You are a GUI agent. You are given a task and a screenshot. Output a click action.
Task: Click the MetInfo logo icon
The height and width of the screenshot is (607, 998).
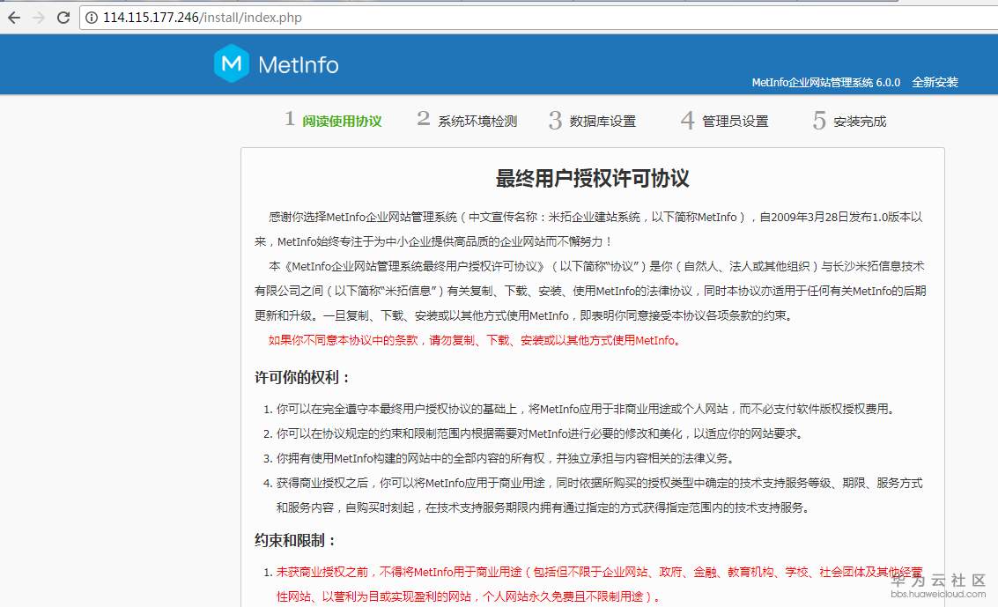click(230, 63)
